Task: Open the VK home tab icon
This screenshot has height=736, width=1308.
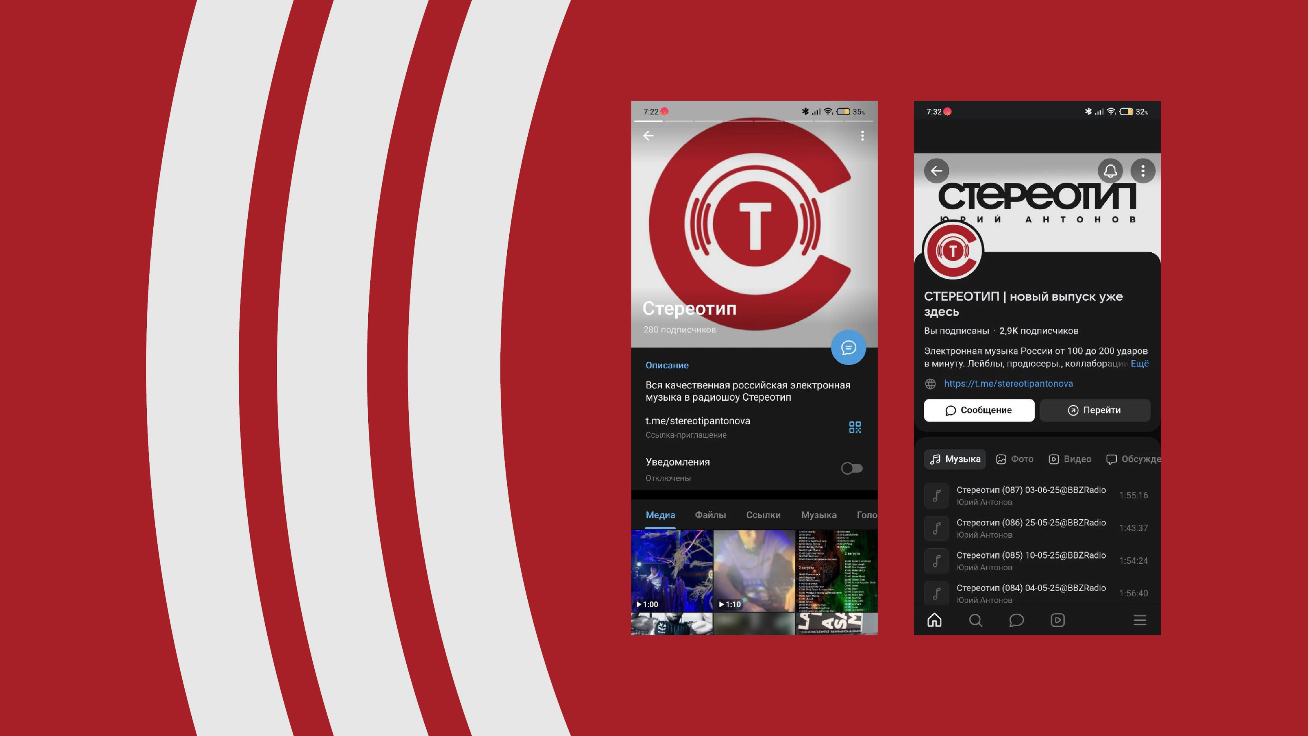Action: pyautogui.click(x=934, y=620)
